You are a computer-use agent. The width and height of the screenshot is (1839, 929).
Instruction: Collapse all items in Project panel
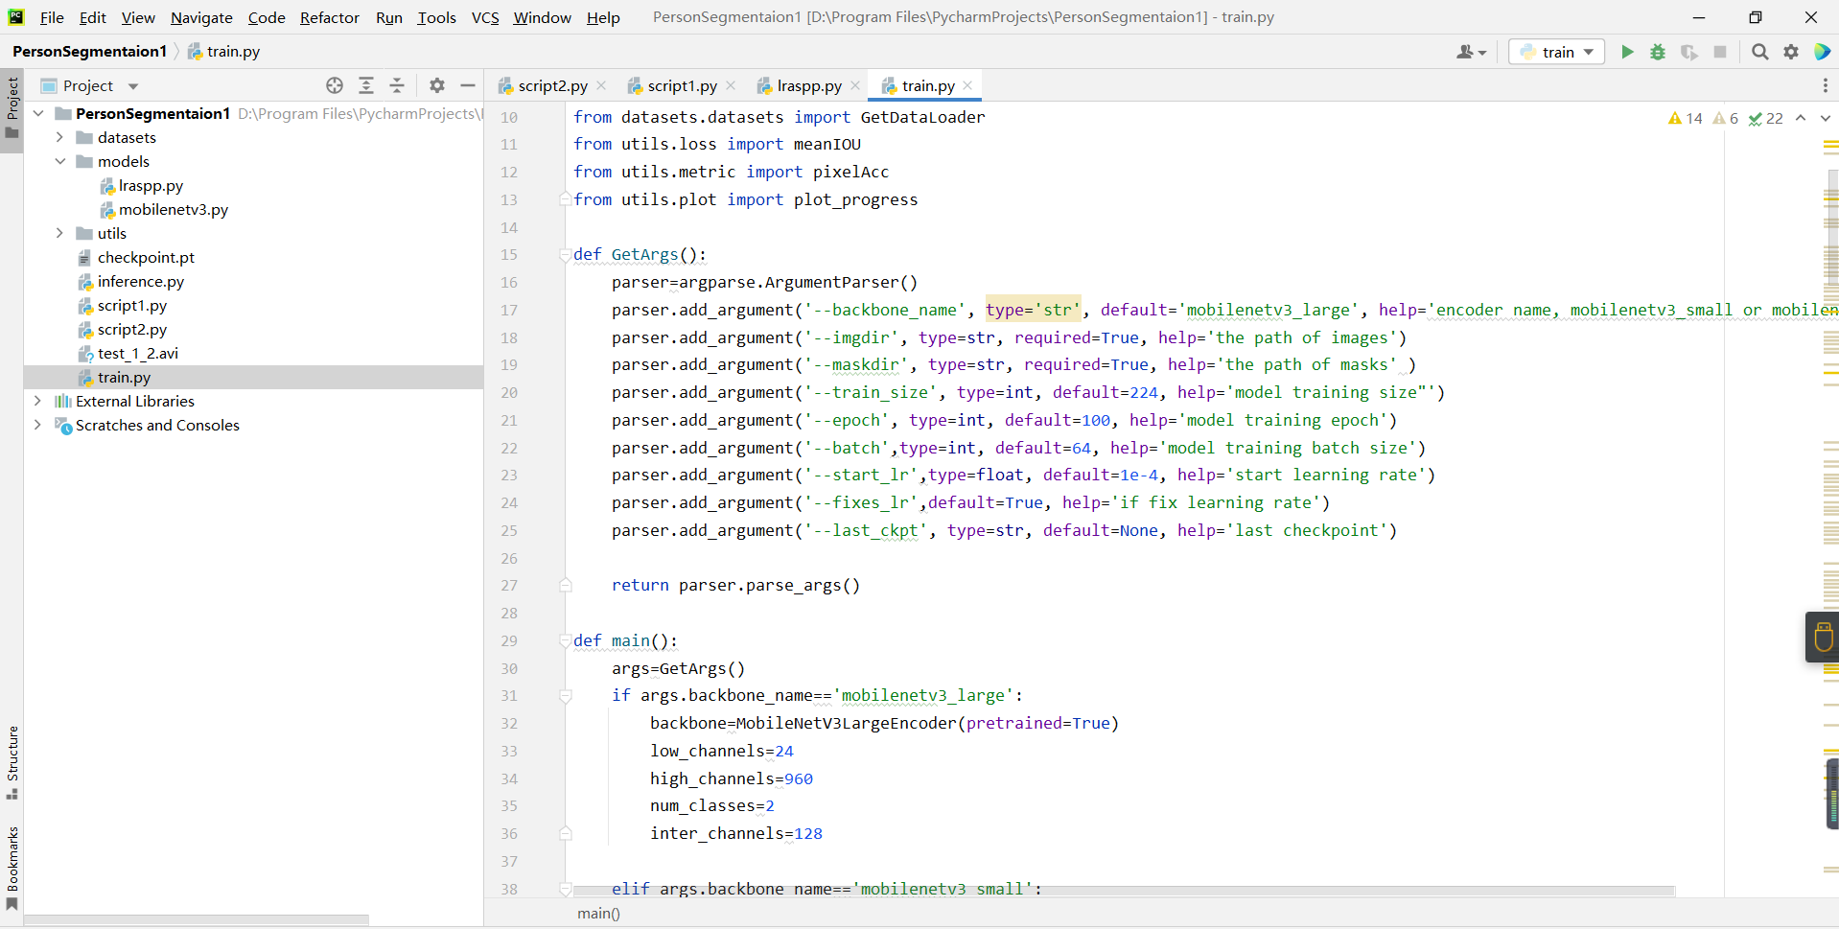pyautogui.click(x=397, y=85)
